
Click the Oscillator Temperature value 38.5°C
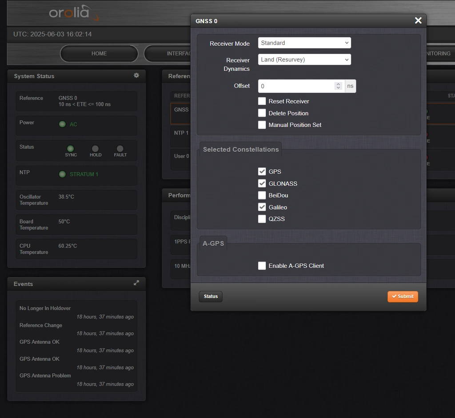(66, 197)
